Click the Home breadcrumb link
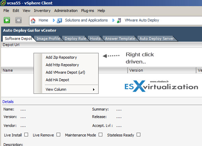The height and width of the screenshot is (146, 202). [x=43, y=20]
